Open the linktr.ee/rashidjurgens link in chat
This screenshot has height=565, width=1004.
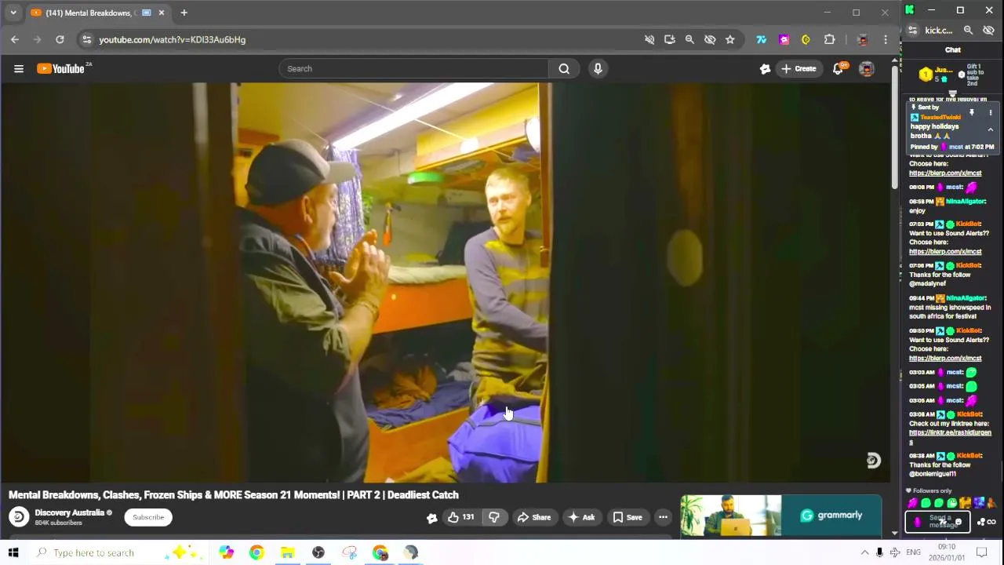pos(950,437)
